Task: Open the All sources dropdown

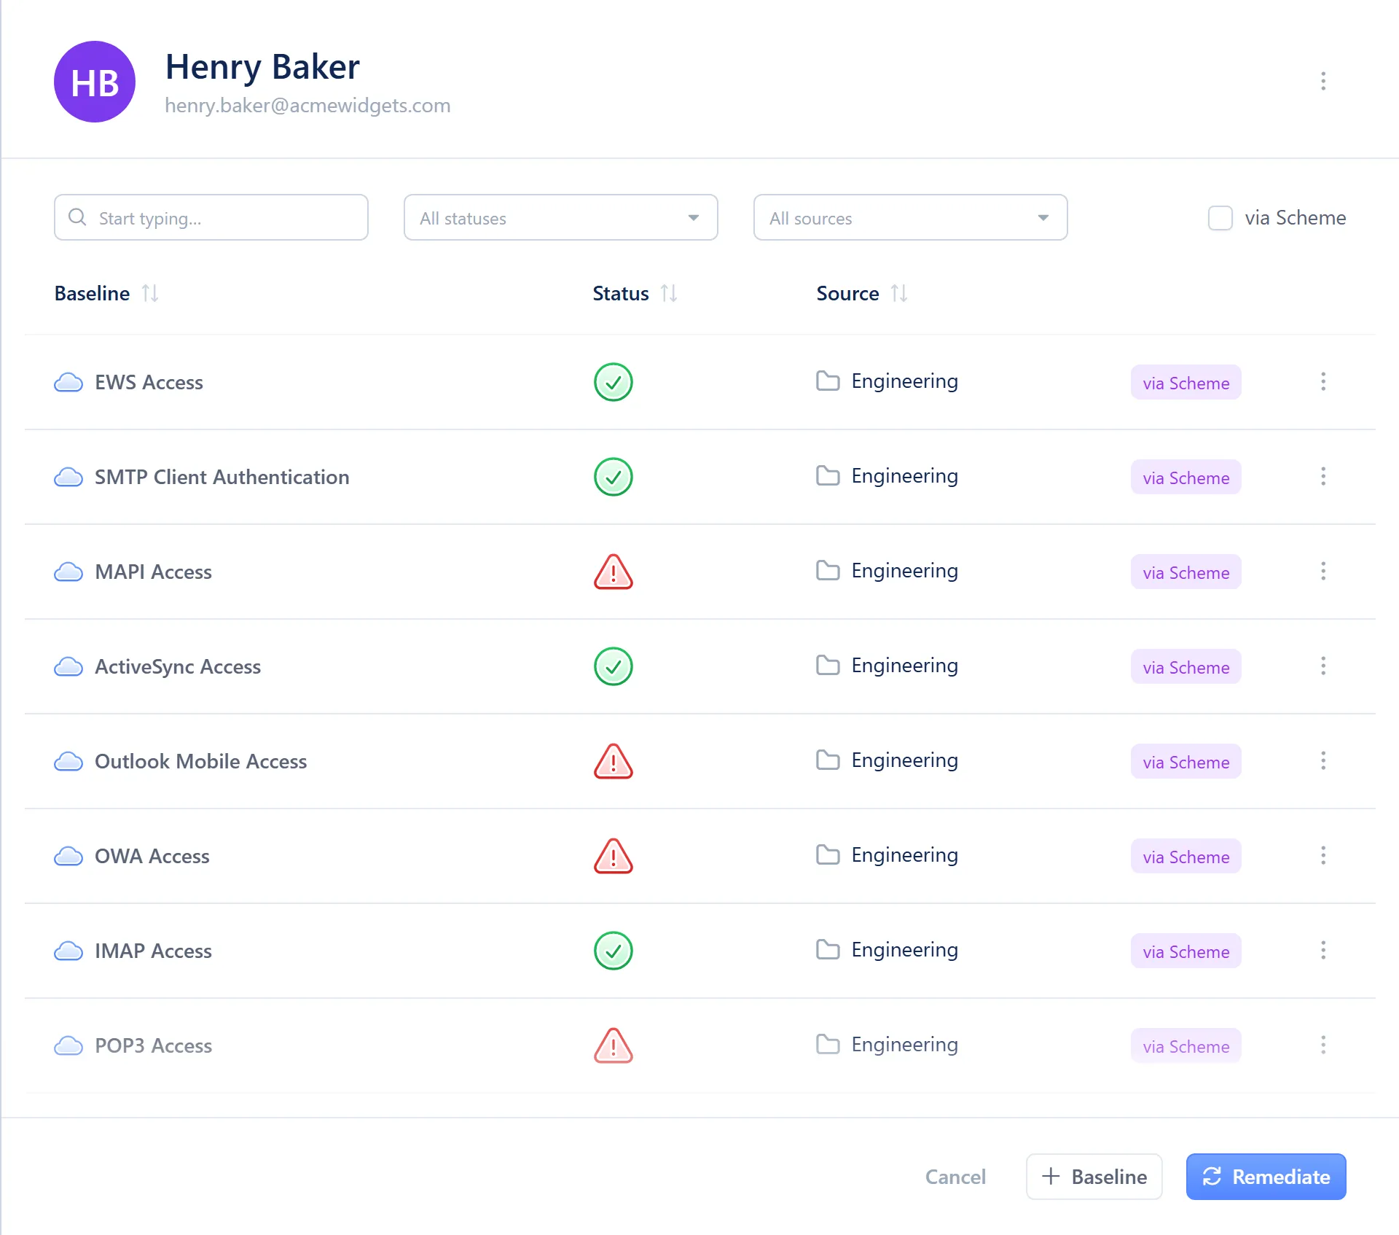Action: coord(911,217)
